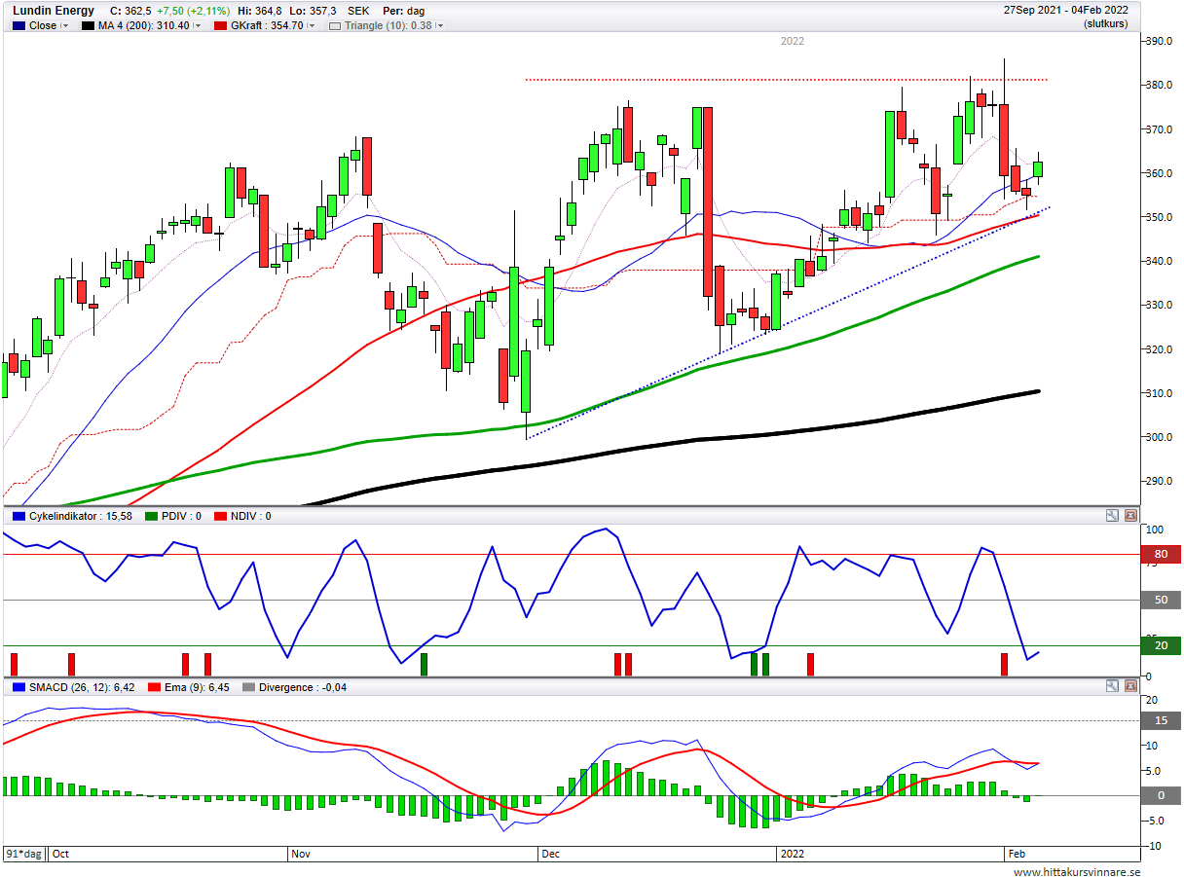Click the Oct label on time axis

point(61,854)
